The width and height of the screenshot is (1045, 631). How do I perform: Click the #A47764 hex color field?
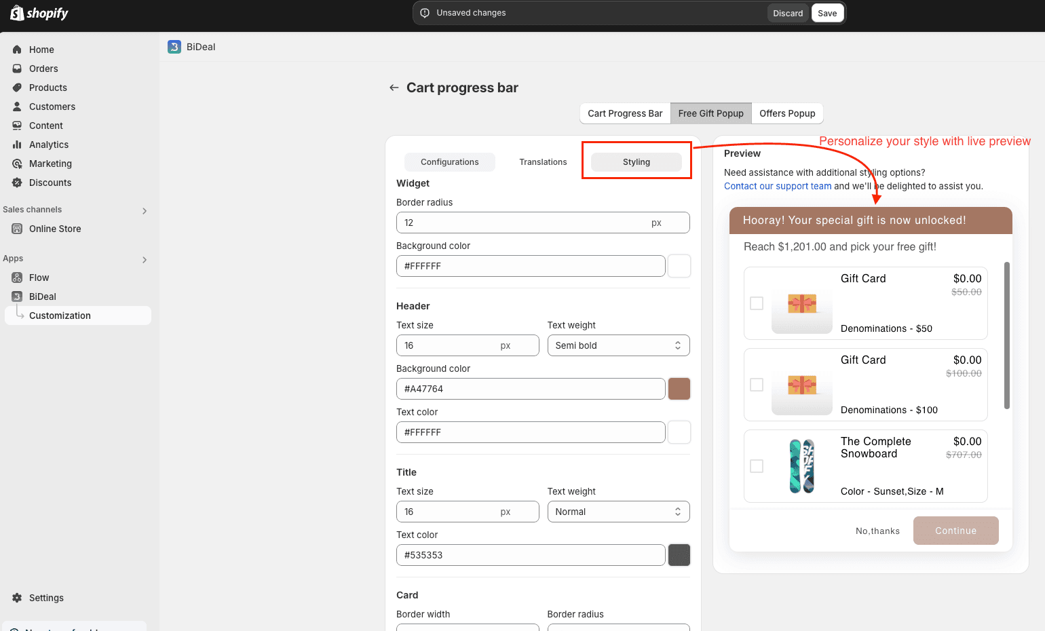(x=531, y=389)
